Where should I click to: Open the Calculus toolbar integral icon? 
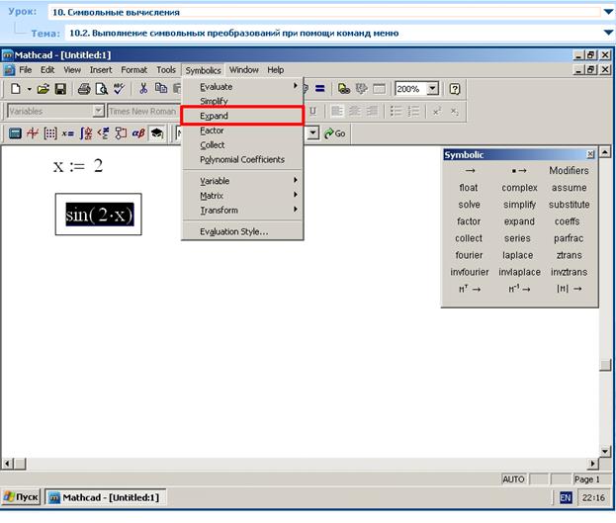[86, 133]
